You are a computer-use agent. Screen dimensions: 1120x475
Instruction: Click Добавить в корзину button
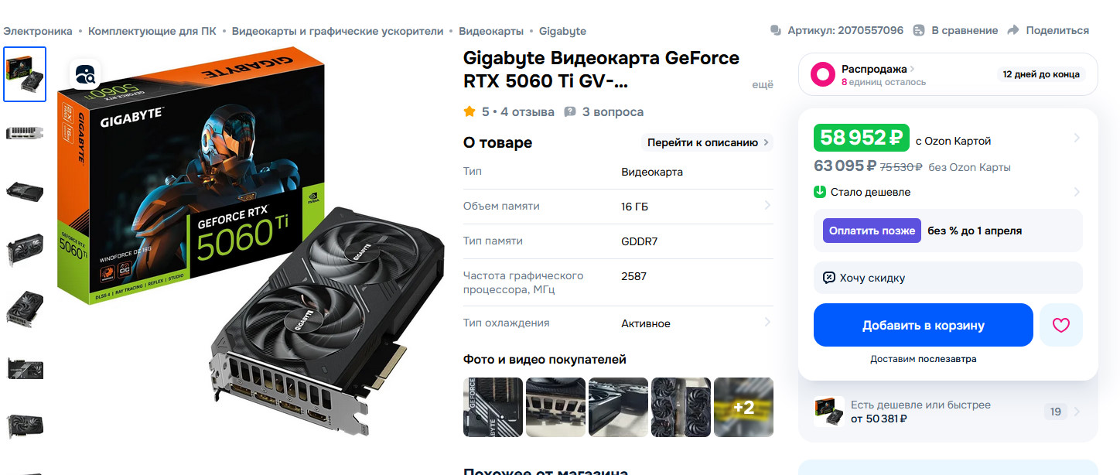924,325
